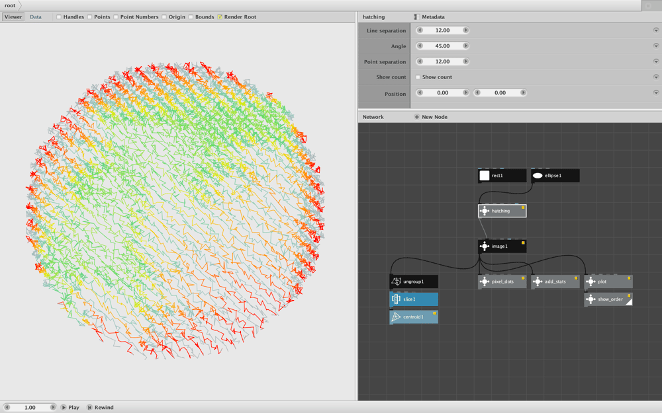This screenshot has height=413, width=662.
Task: Click New Node button
Action: coord(431,117)
